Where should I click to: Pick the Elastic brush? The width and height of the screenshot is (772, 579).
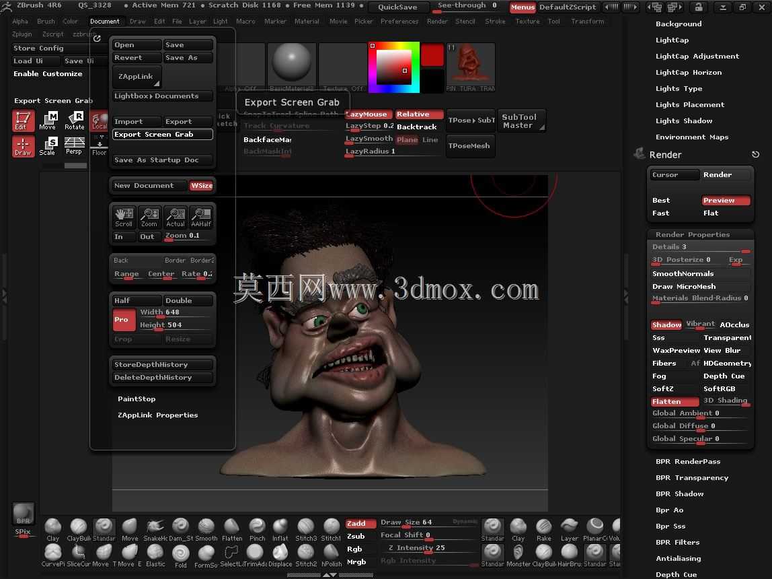point(155,555)
